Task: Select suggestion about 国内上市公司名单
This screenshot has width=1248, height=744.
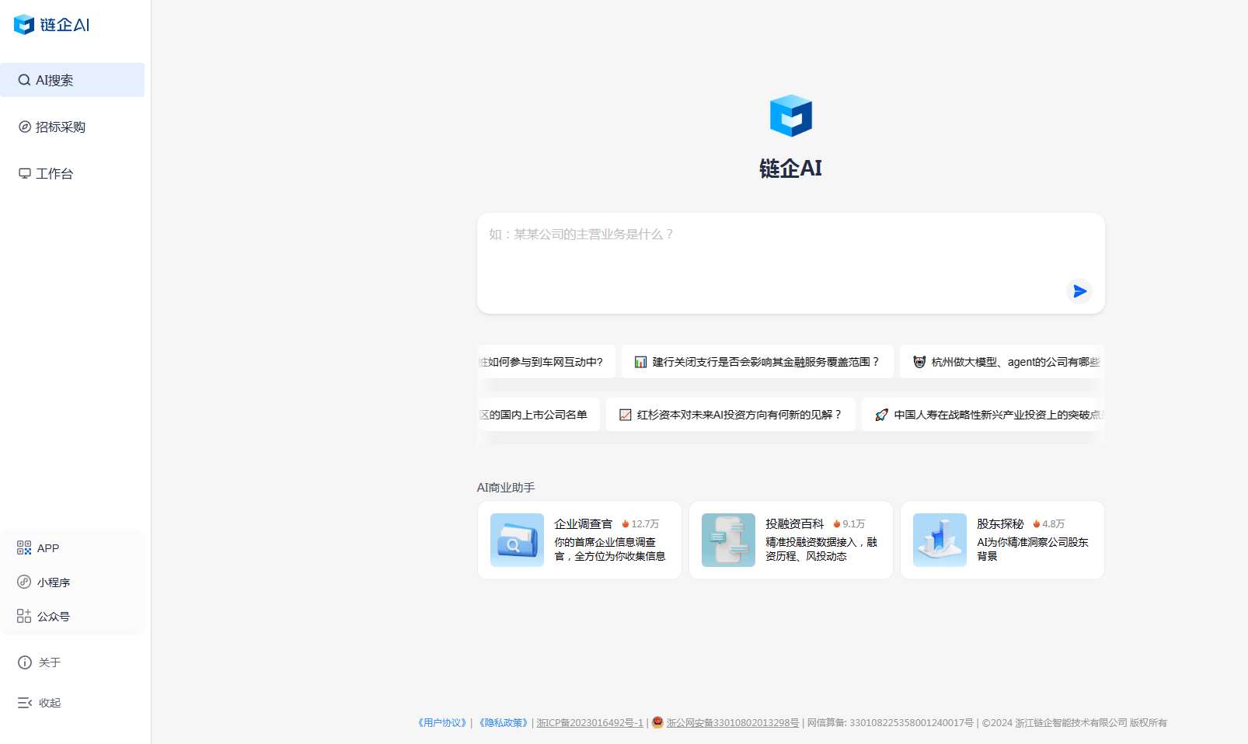Action: [539, 415]
